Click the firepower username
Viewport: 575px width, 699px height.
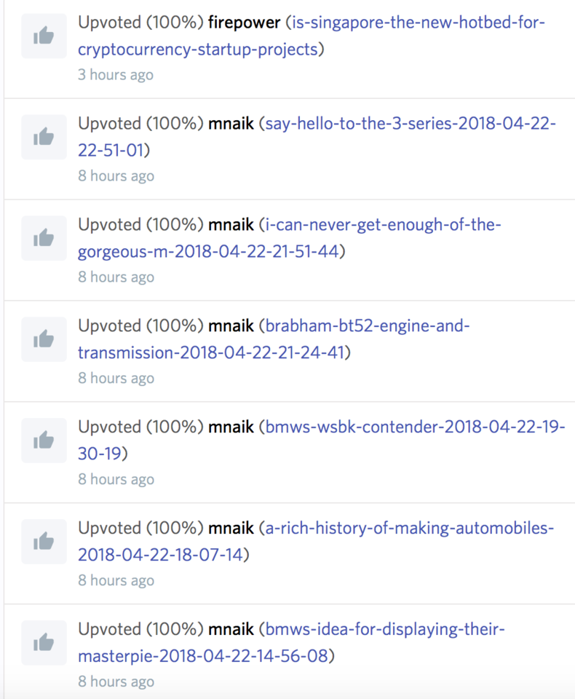click(243, 22)
